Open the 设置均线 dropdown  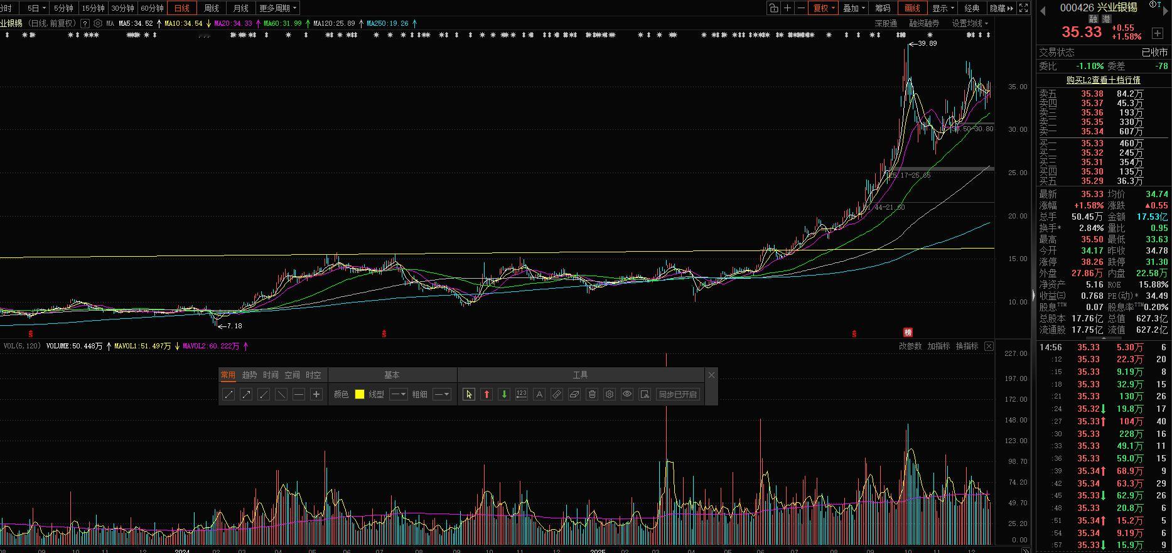[x=970, y=23]
